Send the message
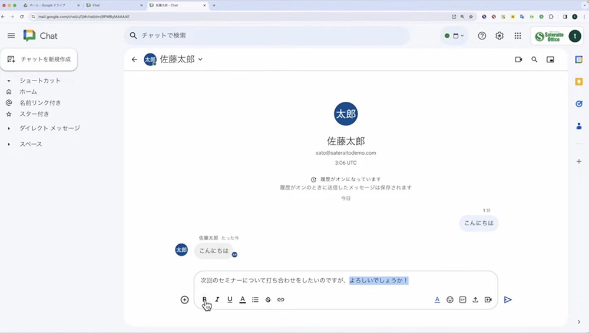Image resolution: width=589 pixels, height=333 pixels. coord(508,299)
